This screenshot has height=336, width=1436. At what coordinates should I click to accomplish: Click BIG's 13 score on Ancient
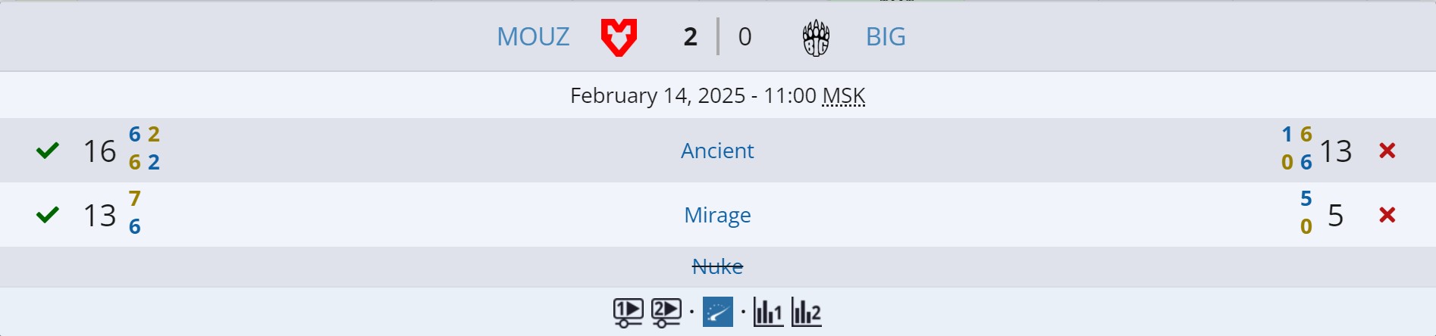tap(1336, 151)
